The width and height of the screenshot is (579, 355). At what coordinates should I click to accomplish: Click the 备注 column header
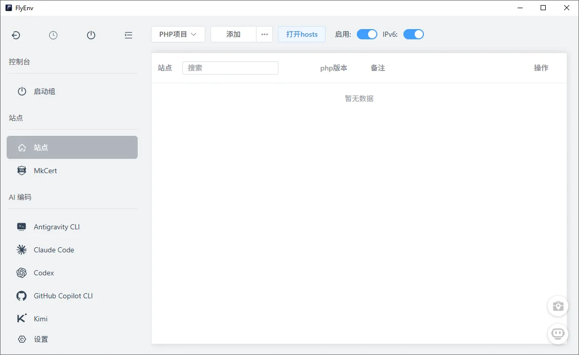click(x=378, y=68)
